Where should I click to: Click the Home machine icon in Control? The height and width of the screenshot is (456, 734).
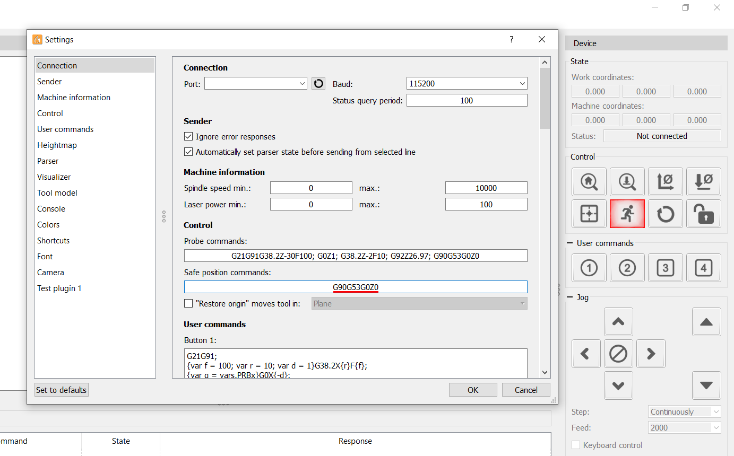tap(589, 182)
